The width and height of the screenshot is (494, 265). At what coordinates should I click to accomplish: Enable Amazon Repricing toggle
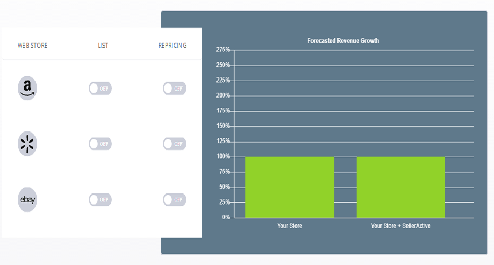tap(175, 89)
